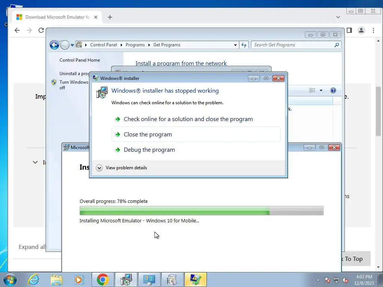The image size is (383, 287).
Task: Launch Internet Explorer from taskbar
Action: (33, 280)
